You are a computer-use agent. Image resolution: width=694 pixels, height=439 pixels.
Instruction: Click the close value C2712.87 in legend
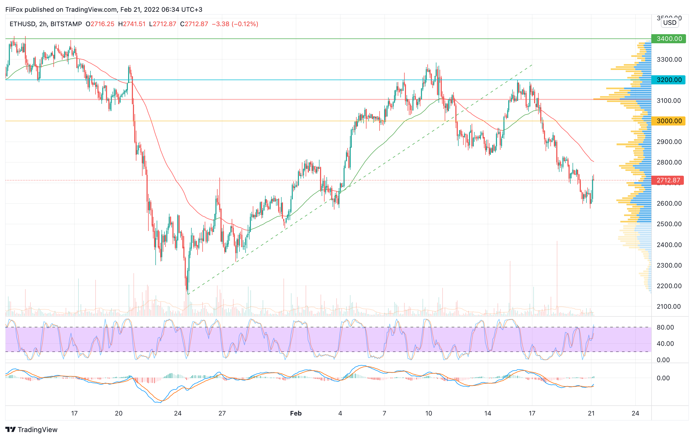[x=194, y=24]
